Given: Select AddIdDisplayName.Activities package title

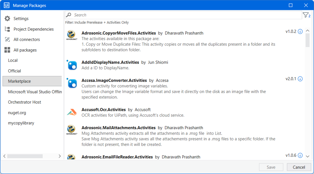Looking at the screenshot, I should coord(110,62).
